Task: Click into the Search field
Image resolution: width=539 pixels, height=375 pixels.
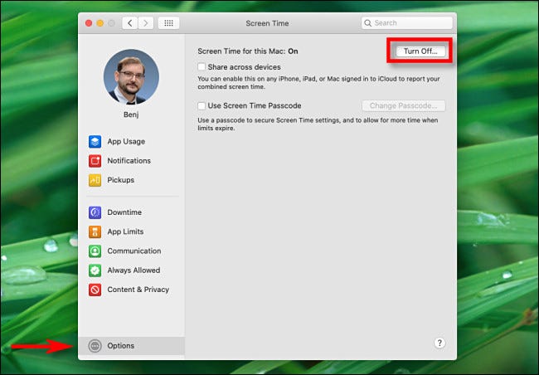Action: tap(407, 23)
